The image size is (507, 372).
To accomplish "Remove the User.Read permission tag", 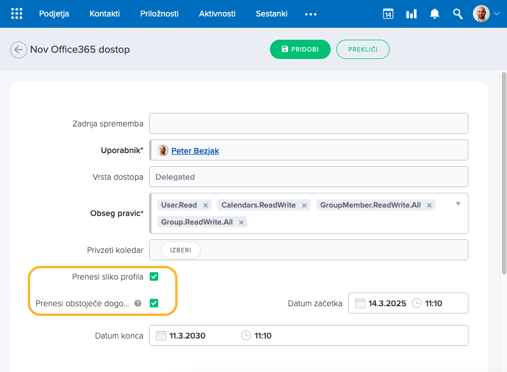I will click(x=205, y=205).
